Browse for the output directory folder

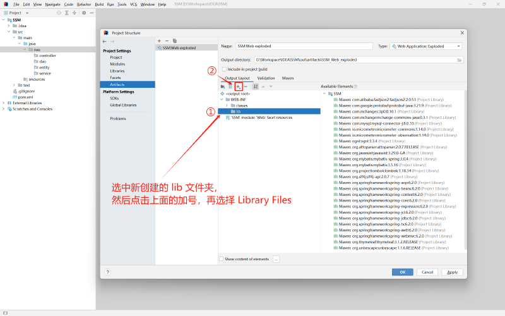tap(460, 60)
